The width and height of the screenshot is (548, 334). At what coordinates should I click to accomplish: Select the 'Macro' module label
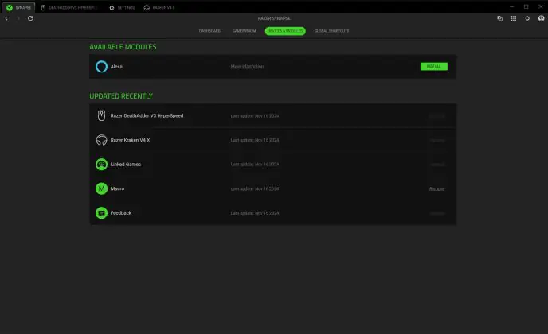coord(117,188)
